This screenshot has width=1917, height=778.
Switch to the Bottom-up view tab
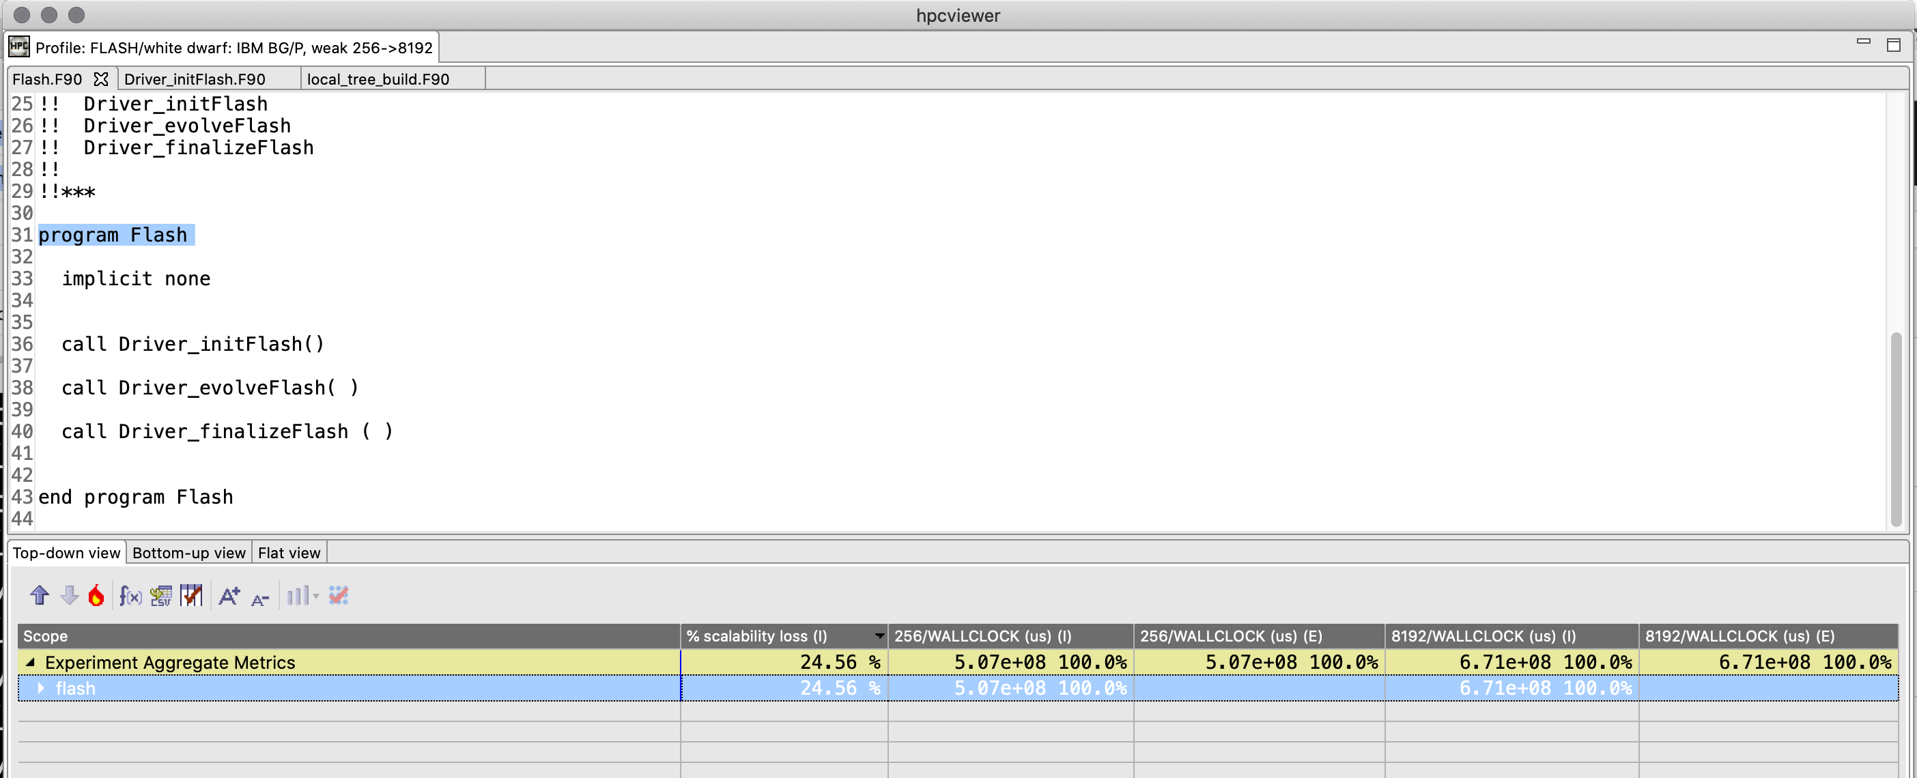tap(188, 553)
